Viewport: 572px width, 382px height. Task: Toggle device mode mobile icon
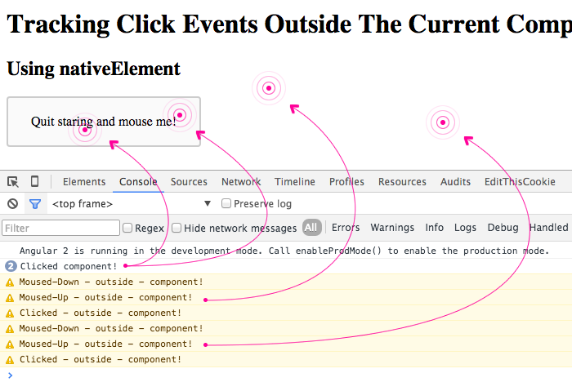pos(34,181)
